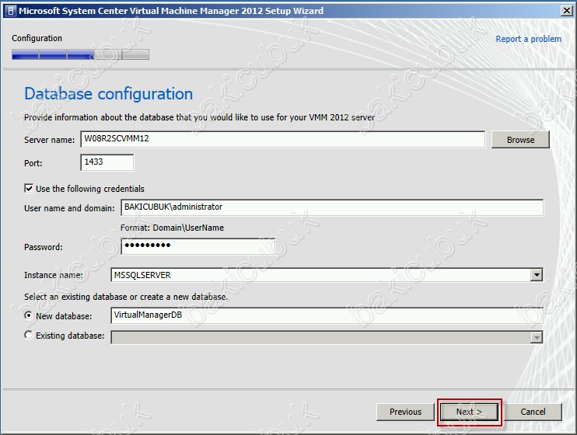Expand the Existing database dropdown
This screenshot has height=435, width=577.
tap(537, 337)
